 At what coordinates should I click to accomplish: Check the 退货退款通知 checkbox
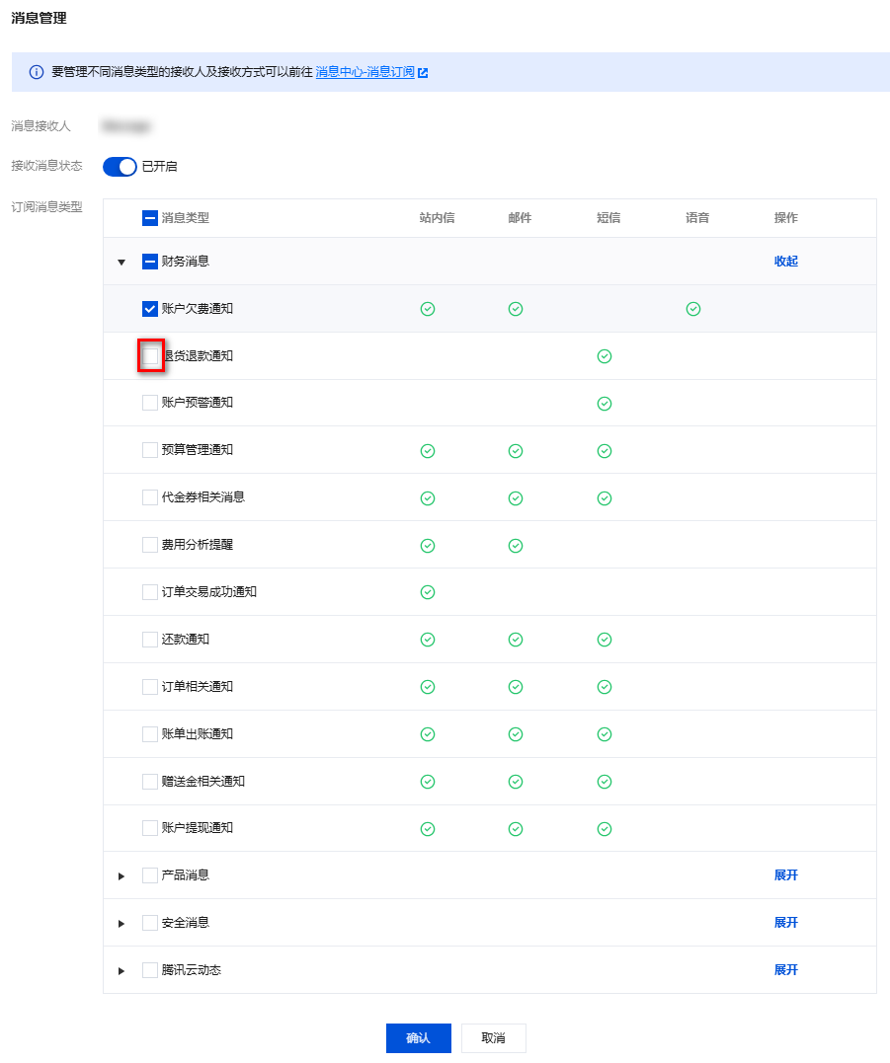pos(150,356)
